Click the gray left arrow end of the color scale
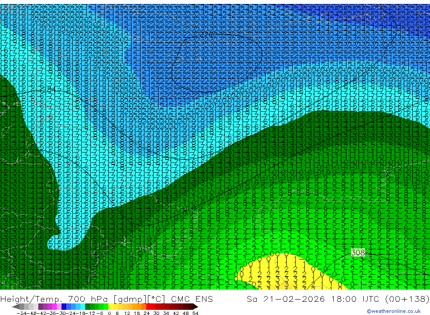 coord(15,307)
